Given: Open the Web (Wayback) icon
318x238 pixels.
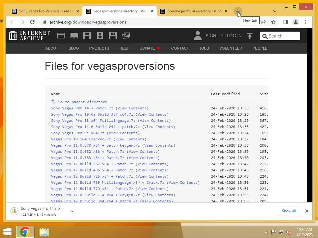Looking at the screenshot, I should pos(61,36).
